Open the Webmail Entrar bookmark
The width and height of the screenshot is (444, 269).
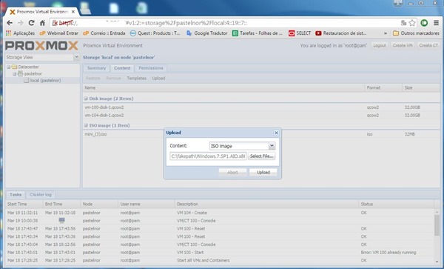click(x=59, y=33)
